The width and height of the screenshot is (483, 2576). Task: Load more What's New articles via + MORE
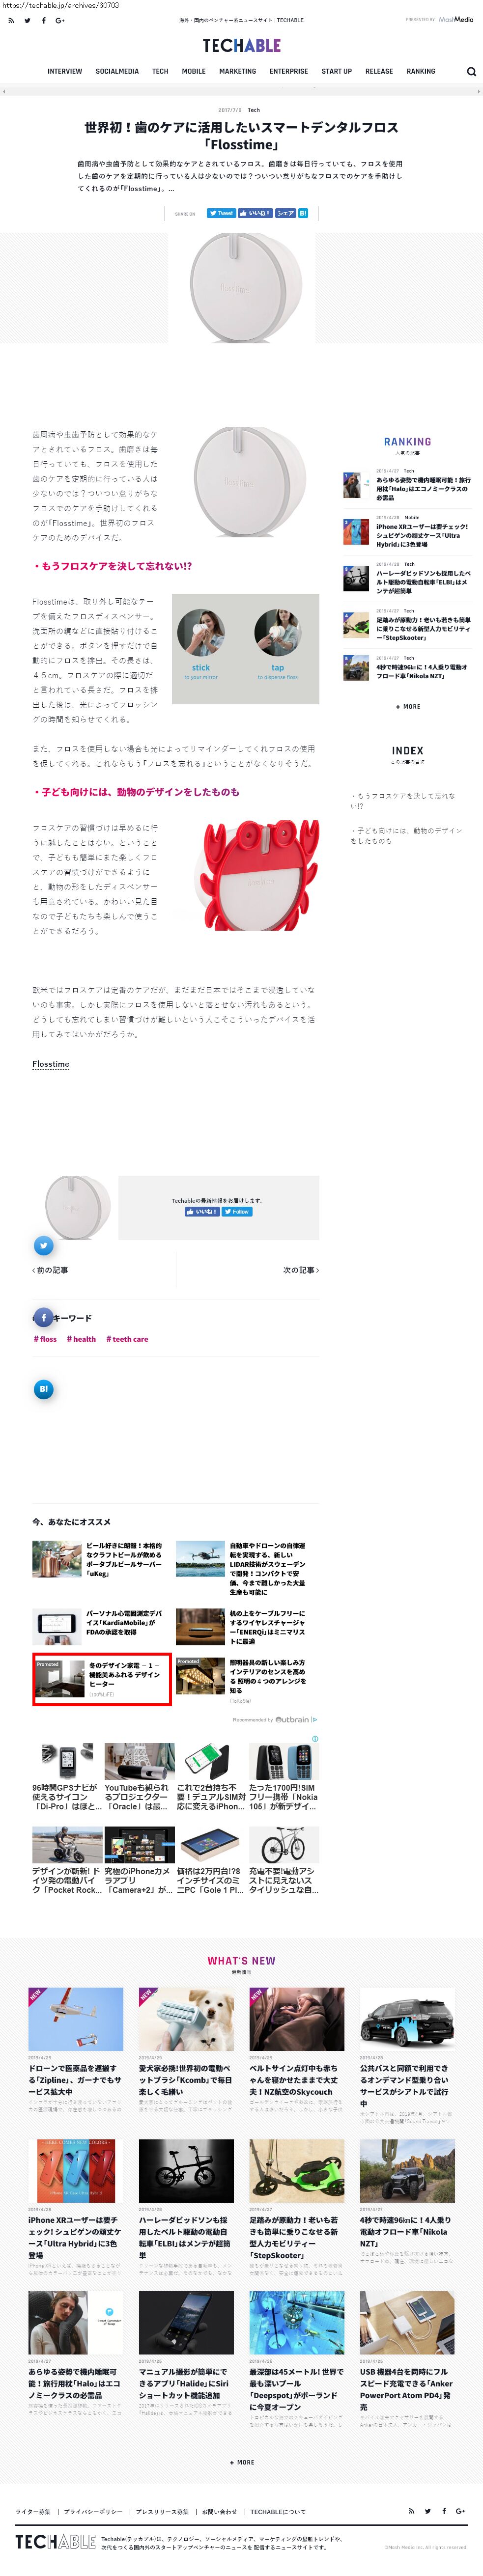[x=241, y=2462]
